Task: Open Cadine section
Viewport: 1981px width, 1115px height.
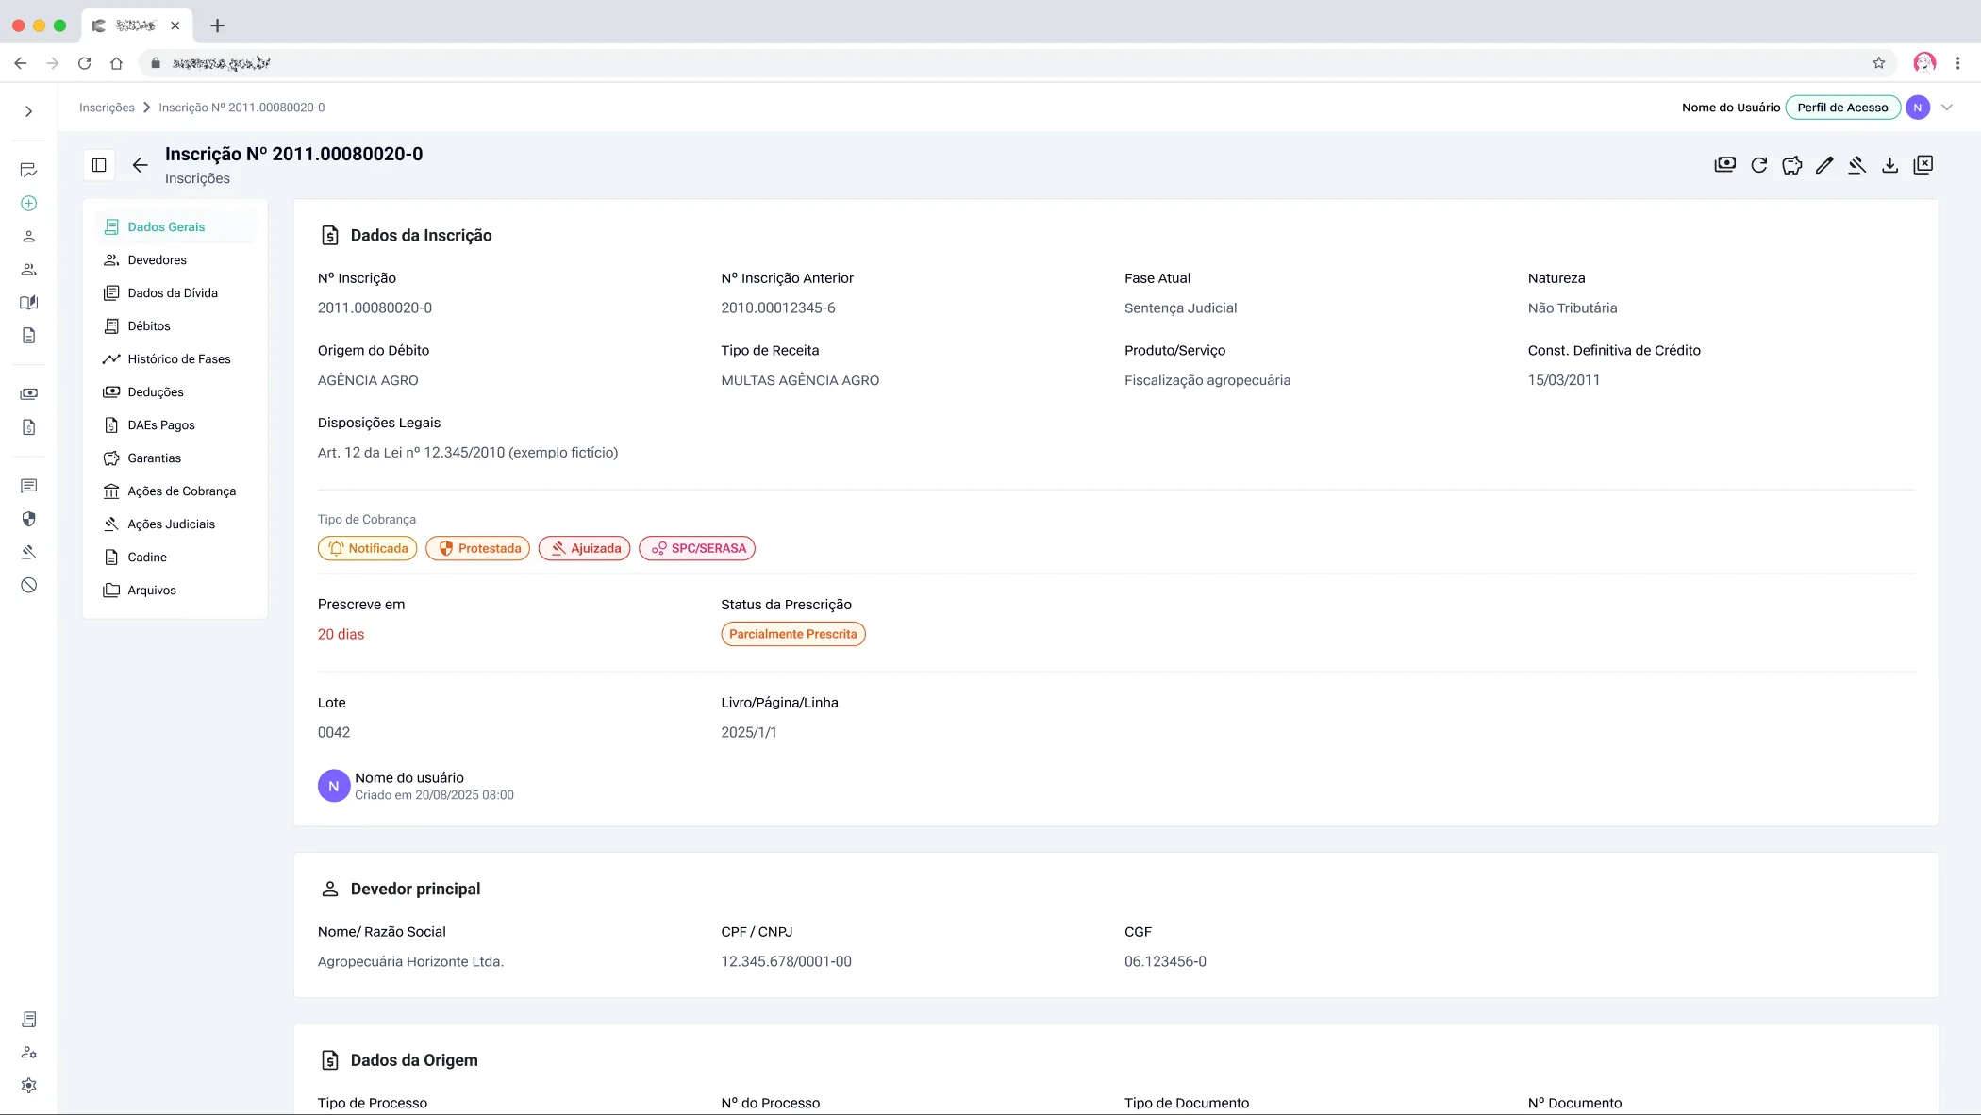Action: [175, 557]
